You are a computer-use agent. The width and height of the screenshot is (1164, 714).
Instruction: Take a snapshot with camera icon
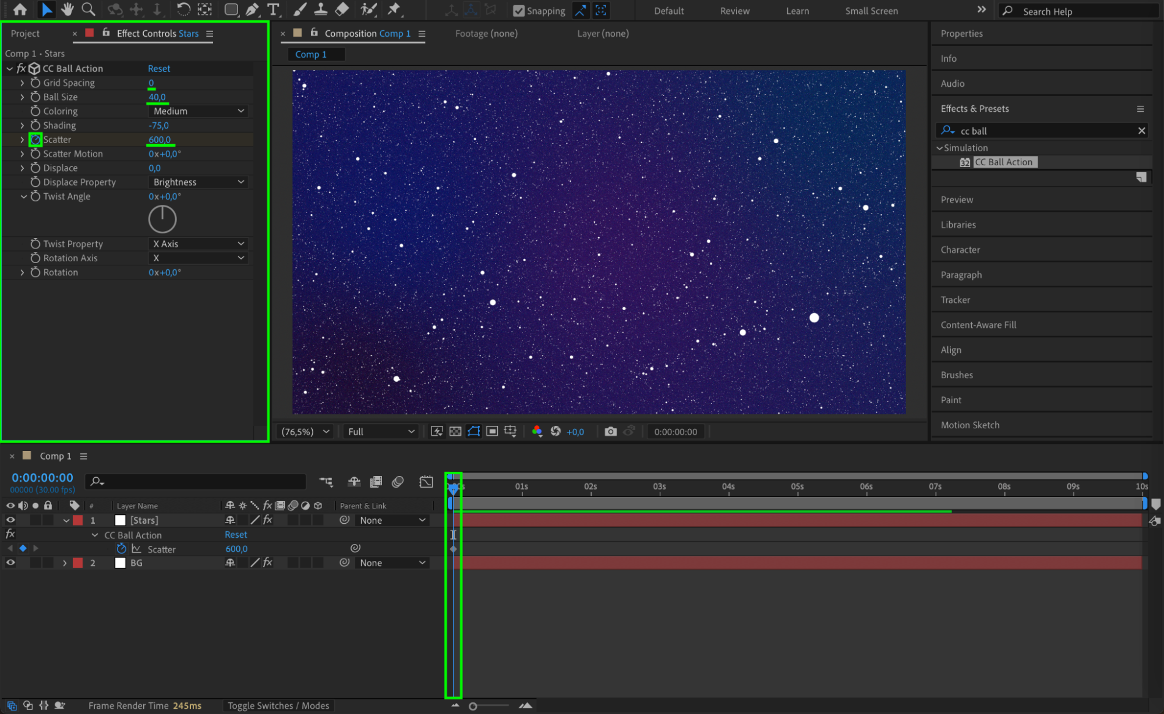click(x=610, y=431)
